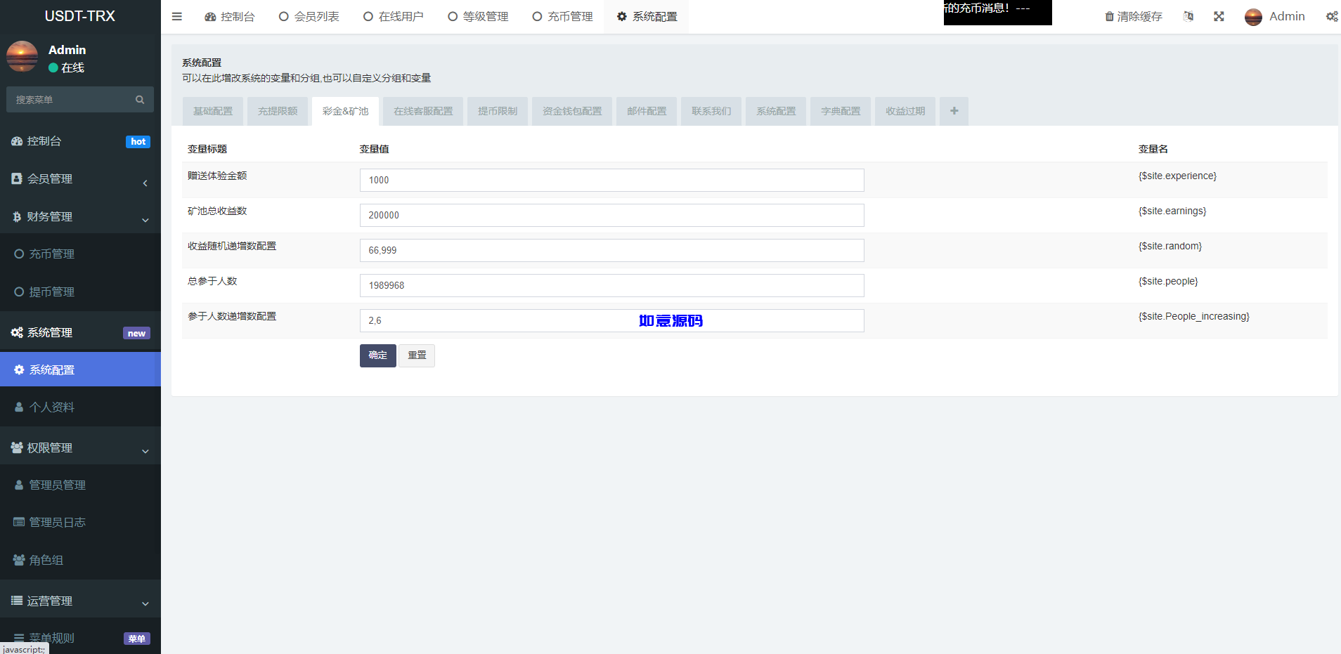Click the 收益随机递增数配置 value field
Viewport: 1341px width, 654px height.
[611, 250]
